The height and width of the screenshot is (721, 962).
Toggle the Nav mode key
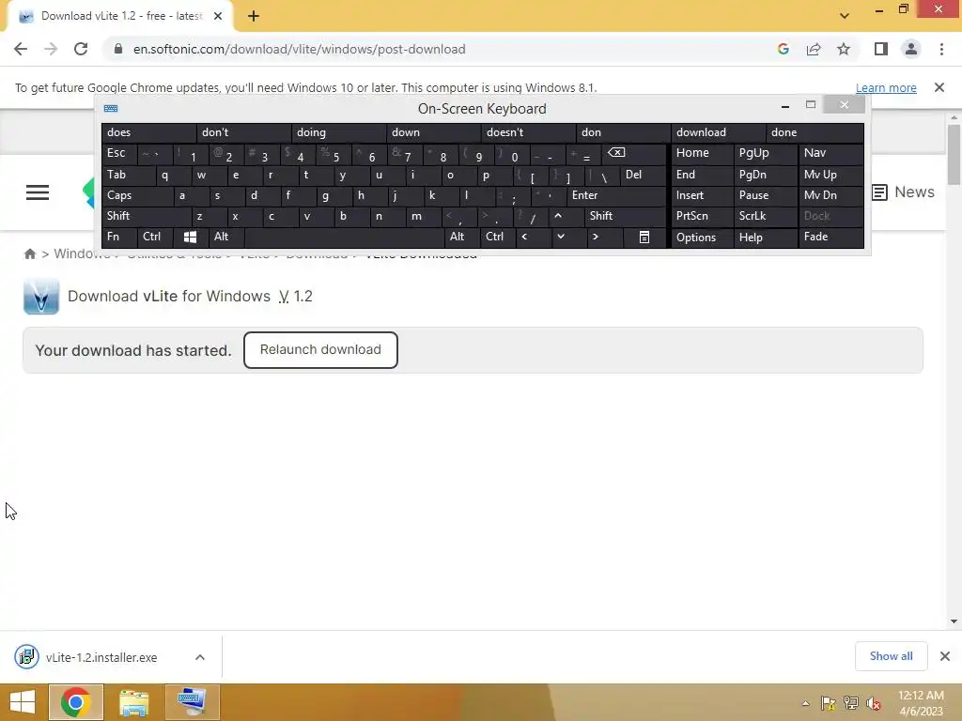point(831,153)
